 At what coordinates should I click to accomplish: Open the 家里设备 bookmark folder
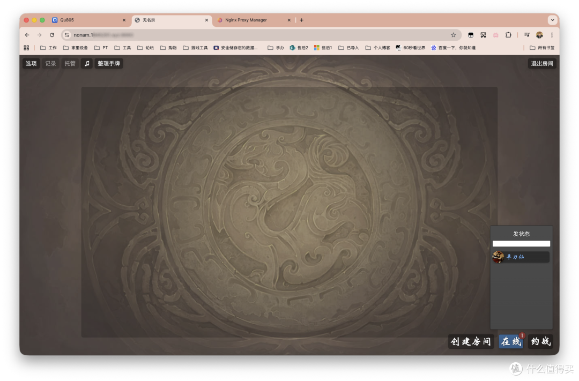pyautogui.click(x=76, y=48)
